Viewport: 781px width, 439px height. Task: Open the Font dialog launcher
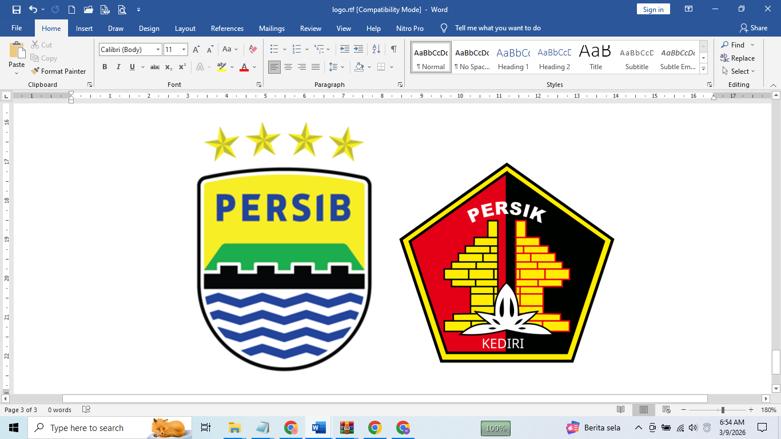259,85
